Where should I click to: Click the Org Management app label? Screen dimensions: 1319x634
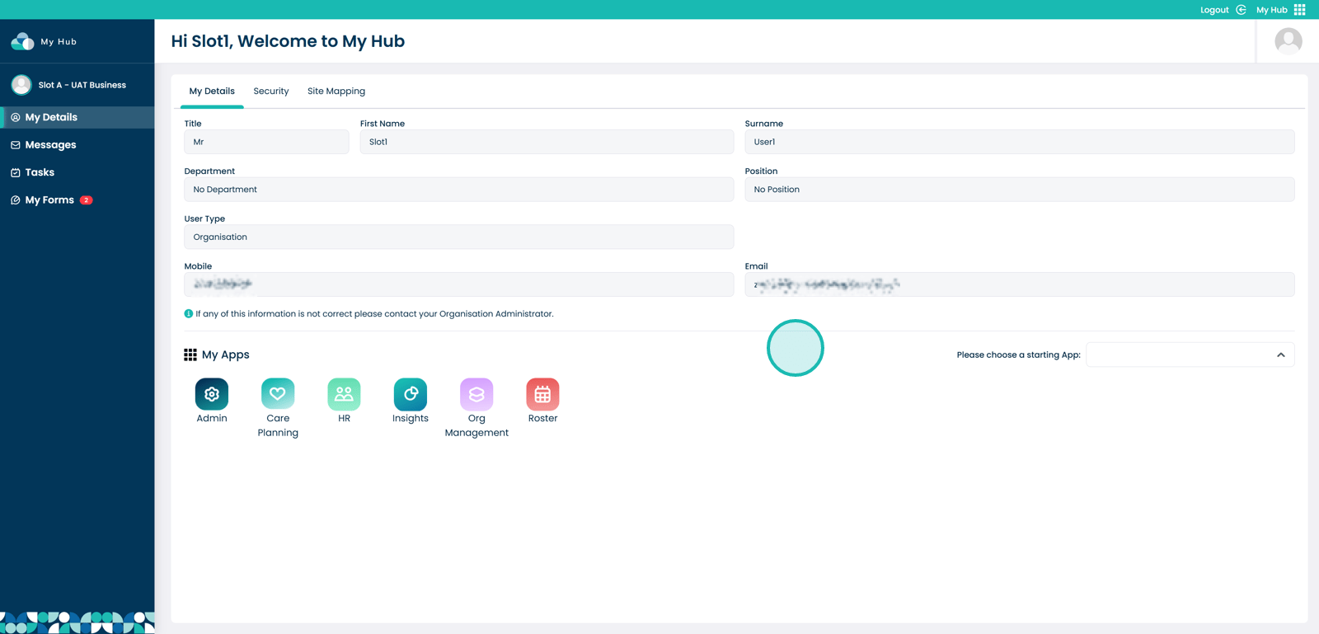[476, 425]
